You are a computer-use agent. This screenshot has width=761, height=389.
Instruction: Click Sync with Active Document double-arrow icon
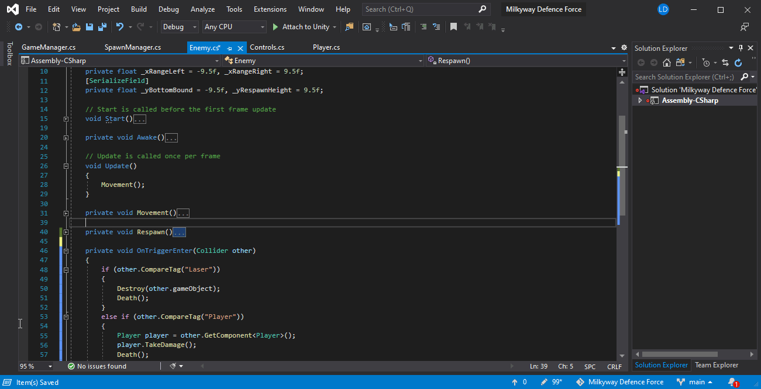[725, 62]
